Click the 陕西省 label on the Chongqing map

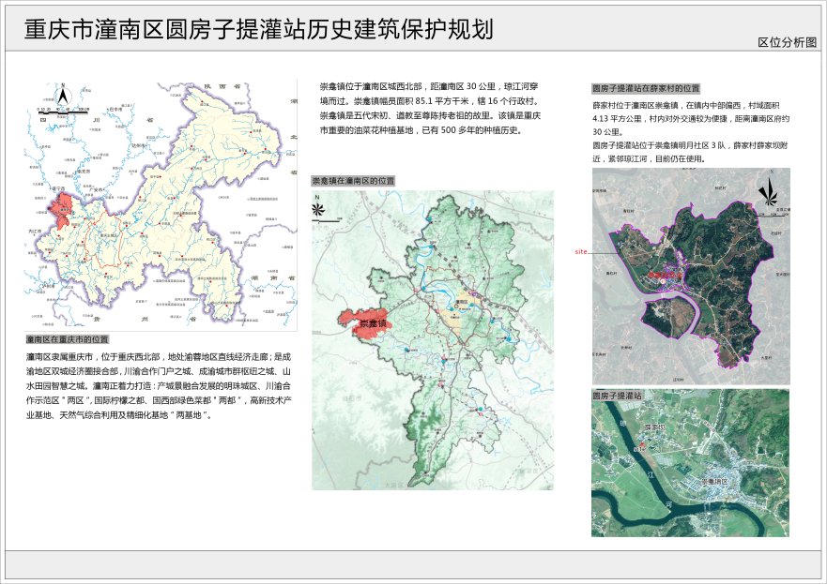coord(222,86)
